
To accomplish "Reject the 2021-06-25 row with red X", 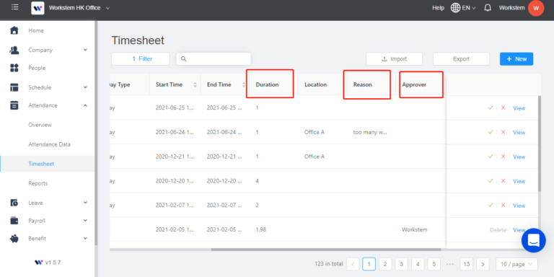I will [503, 107].
